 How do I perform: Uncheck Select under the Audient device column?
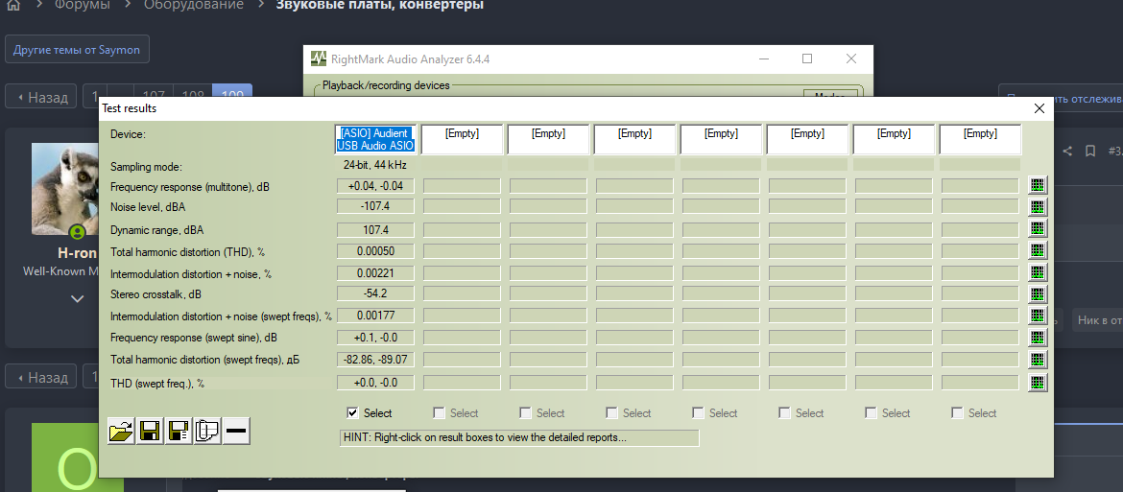click(352, 412)
